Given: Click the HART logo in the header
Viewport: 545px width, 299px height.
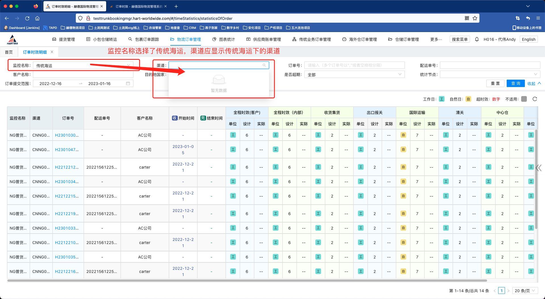Looking at the screenshot, I should [x=12, y=40].
